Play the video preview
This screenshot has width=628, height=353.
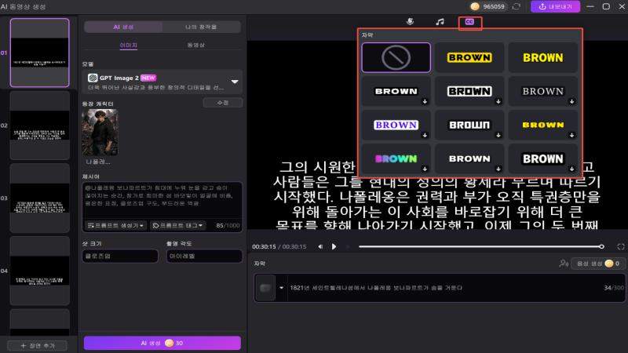[x=334, y=246]
